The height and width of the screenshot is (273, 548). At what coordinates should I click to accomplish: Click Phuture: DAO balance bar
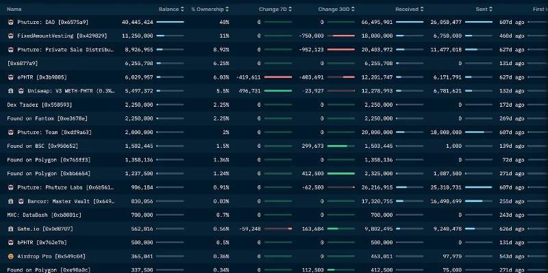click(x=170, y=22)
